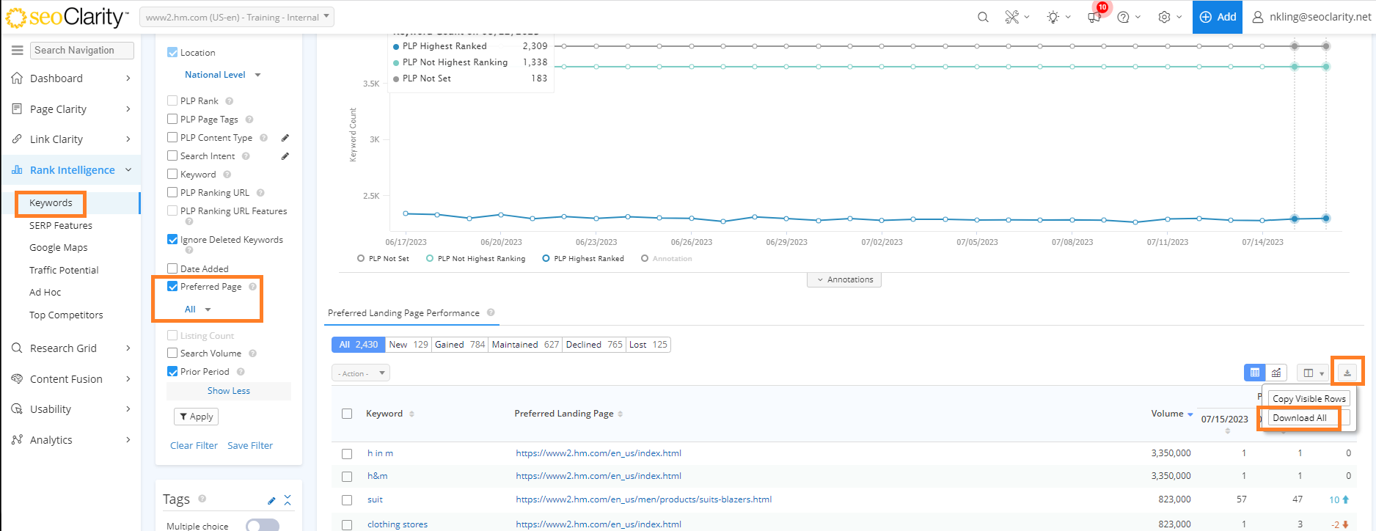Uncheck the Prior Period checkbox
Screen dimensions: 1376x531
[x=172, y=372]
